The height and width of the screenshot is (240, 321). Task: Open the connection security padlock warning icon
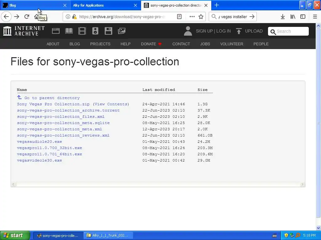pos(75,17)
